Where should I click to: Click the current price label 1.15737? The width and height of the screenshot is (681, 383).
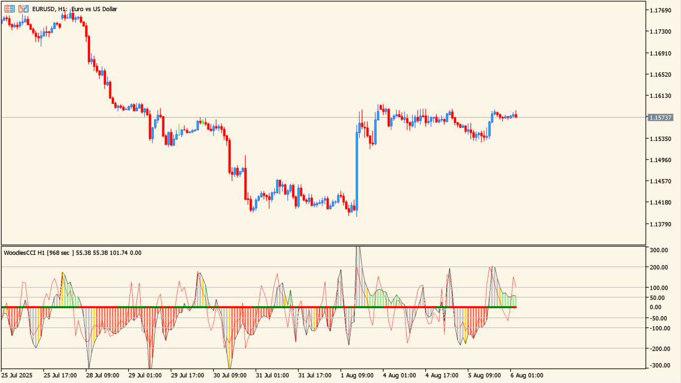click(x=660, y=118)
